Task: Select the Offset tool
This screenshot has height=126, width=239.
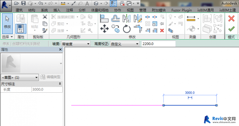Action: pos(115,18)
